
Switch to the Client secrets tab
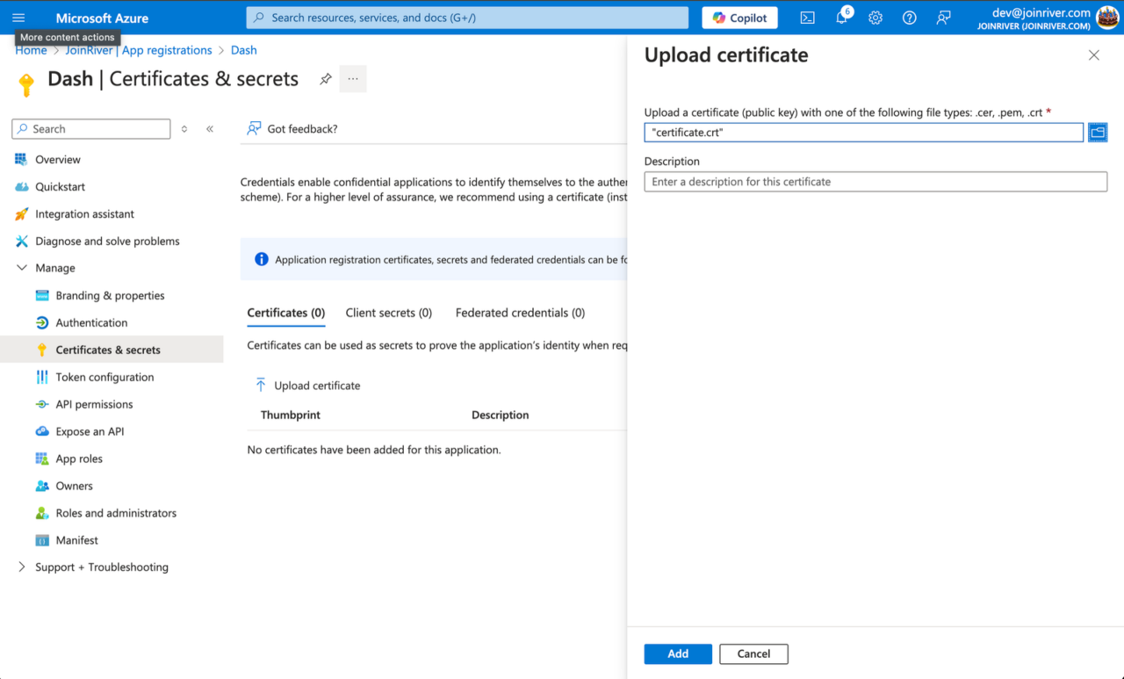(389, 313)
